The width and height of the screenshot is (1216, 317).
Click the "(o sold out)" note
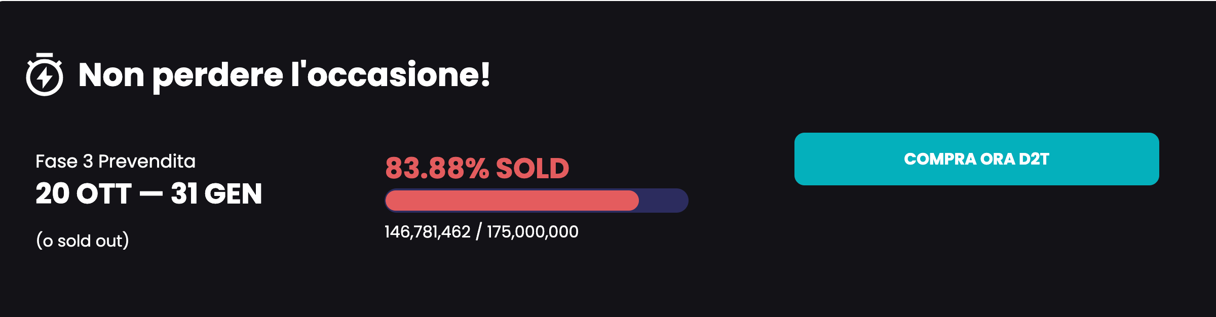(x=83, y=241)
